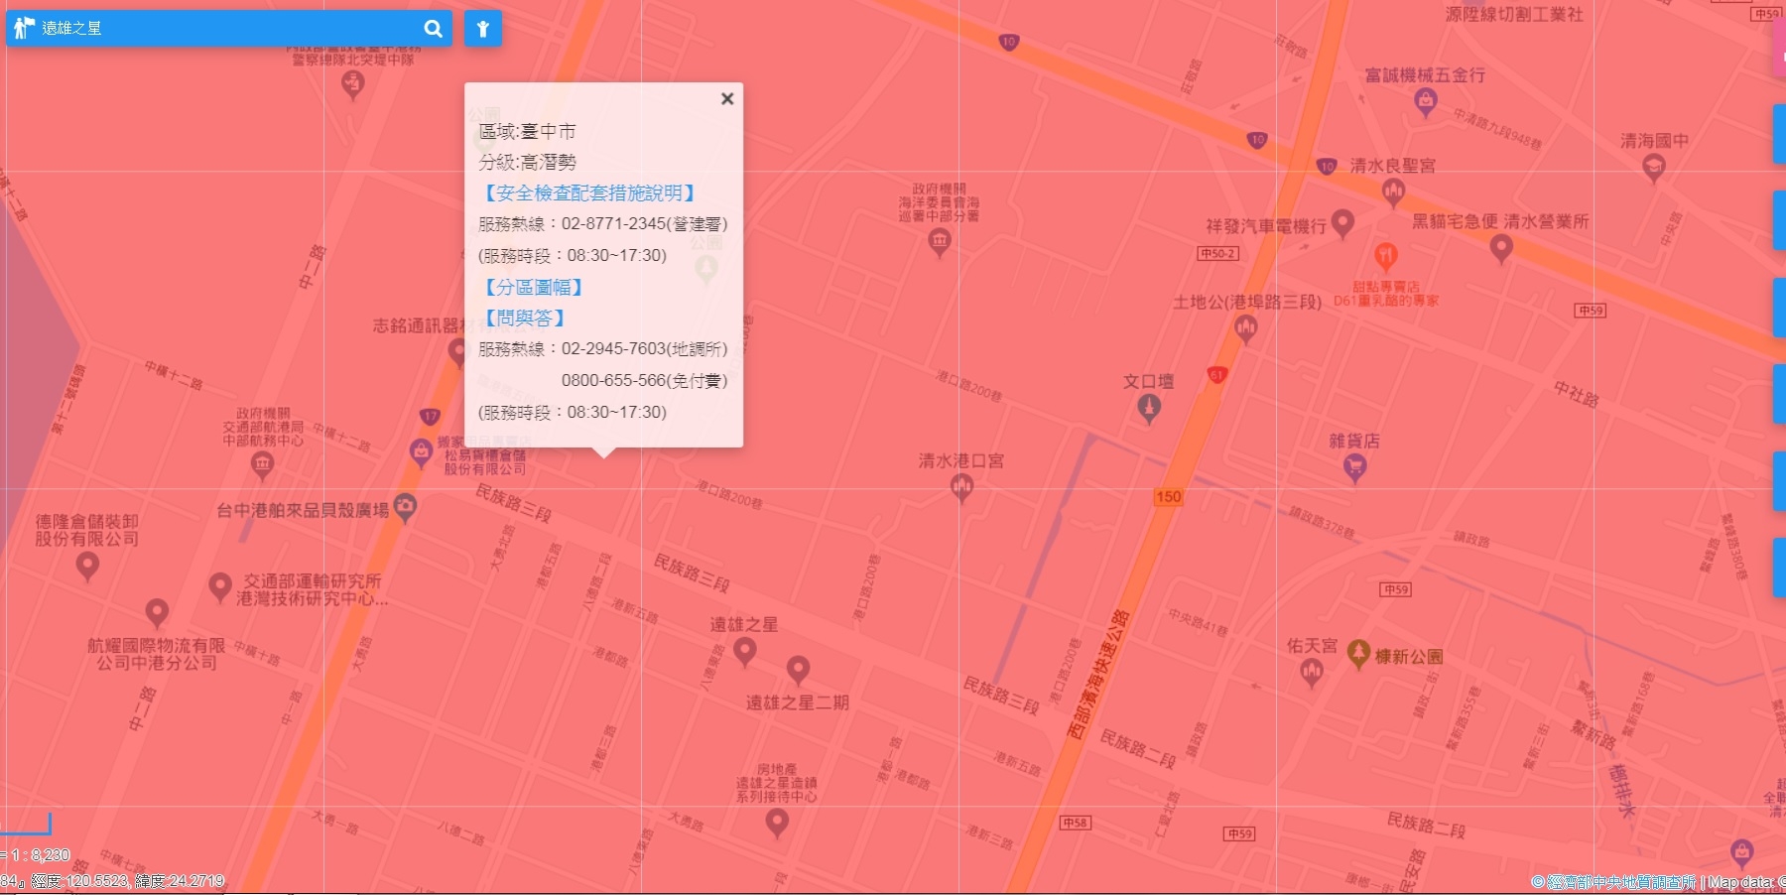The image size is (1786, 895).
Task: Click the 中社路 road label
Action: pyautogui.click(x=1577, y=393)
